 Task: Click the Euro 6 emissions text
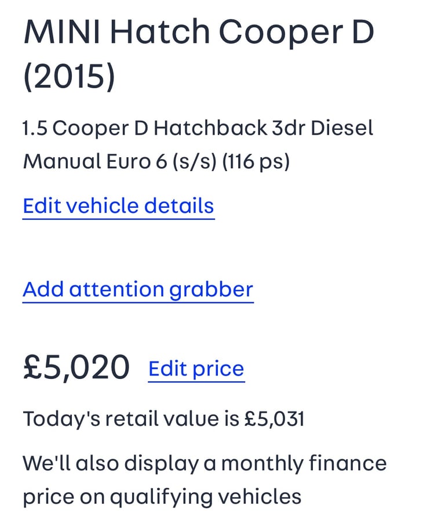pyautogui.click(x=136, y=161)
